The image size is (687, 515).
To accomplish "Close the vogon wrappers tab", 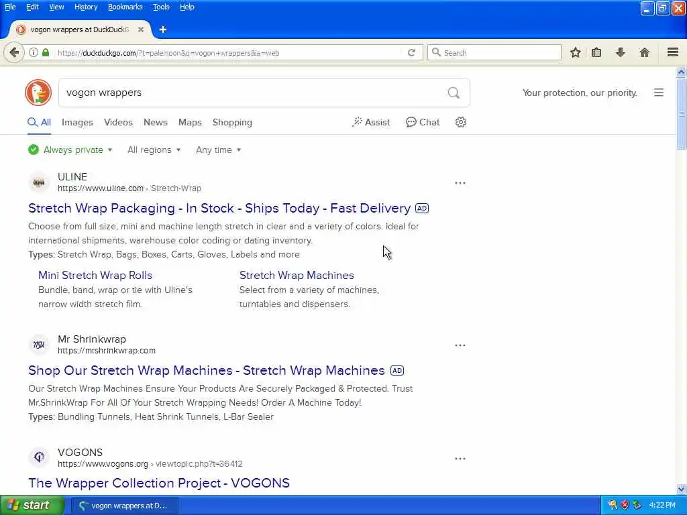I will [x=141, y=30].
